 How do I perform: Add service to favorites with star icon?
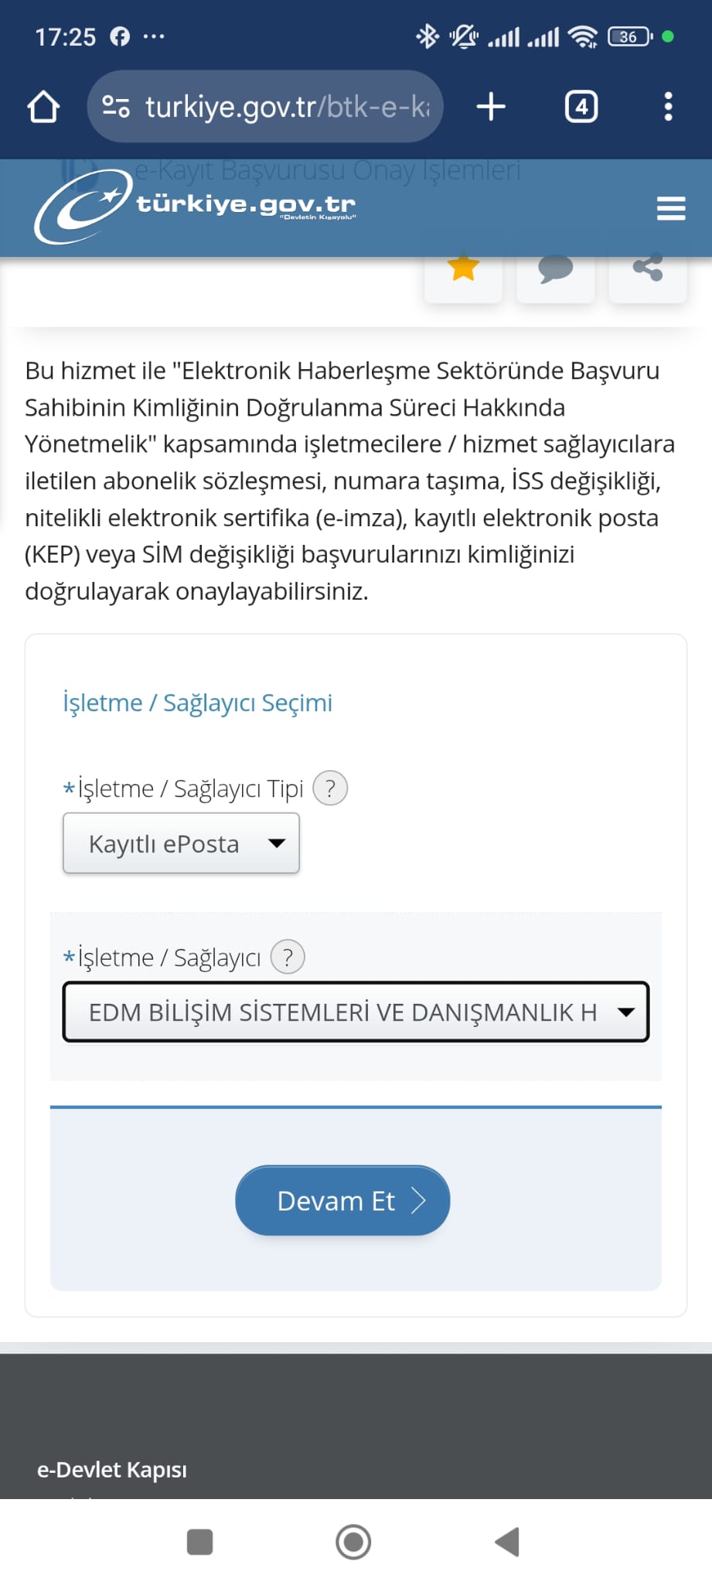pyautogui.click(x=463, y=270)
